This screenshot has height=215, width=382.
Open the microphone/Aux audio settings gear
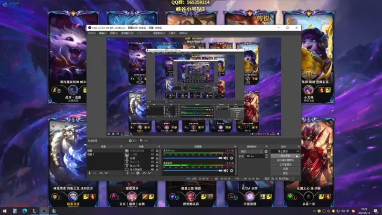232,158
